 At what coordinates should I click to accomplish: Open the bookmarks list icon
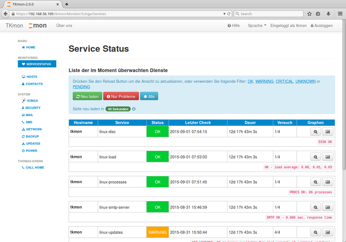pyautogui.click(x=318, y=14)
